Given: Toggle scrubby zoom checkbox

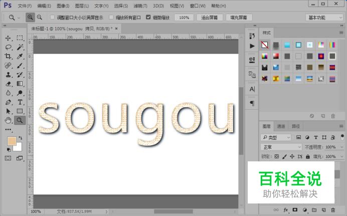Looking at the screenshot, I should pyautogui.click(x=148, y=17).
